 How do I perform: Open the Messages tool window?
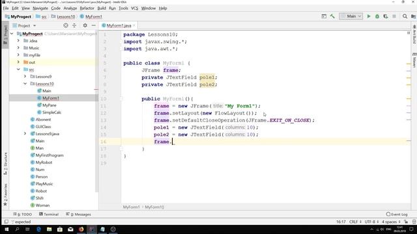pyautogui.click(x=78, y=214)
